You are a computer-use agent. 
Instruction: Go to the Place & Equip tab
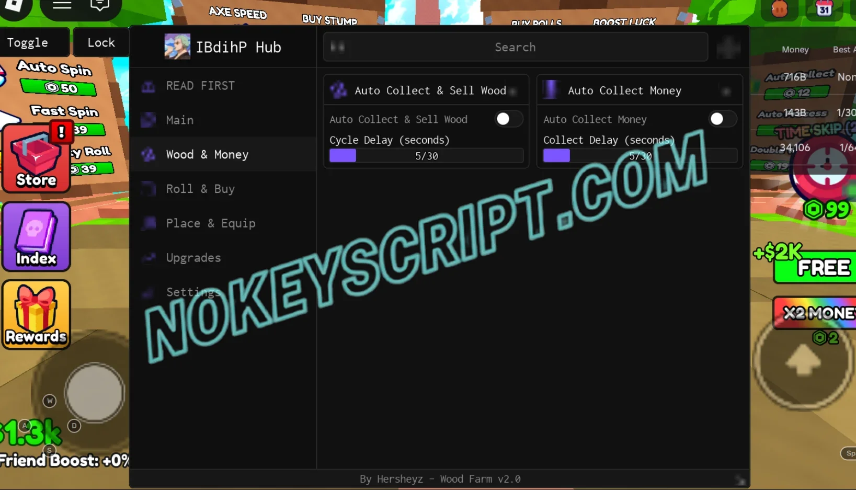[223, 223]
